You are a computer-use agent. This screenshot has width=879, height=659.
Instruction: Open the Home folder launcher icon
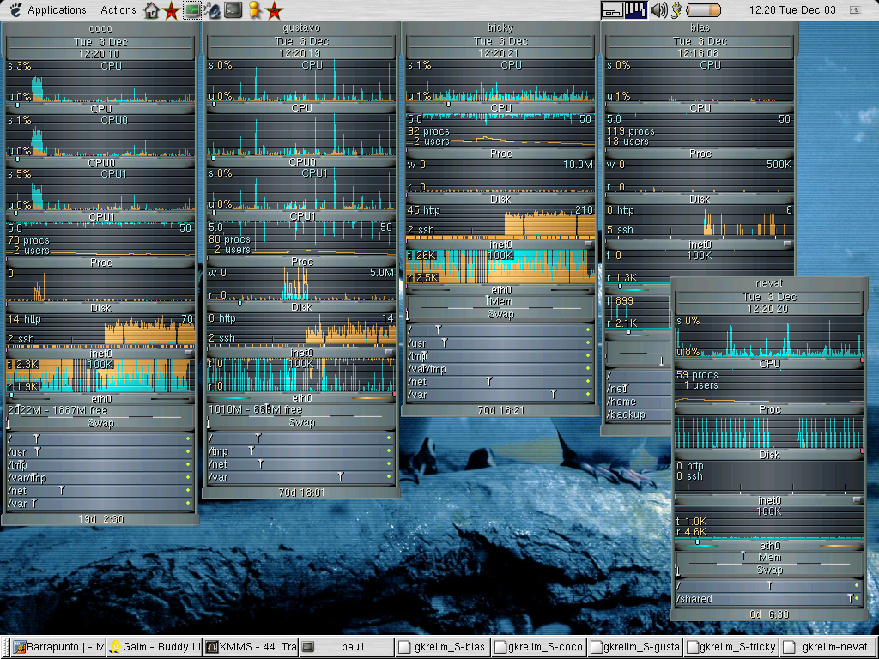click(x=151, y=10)
